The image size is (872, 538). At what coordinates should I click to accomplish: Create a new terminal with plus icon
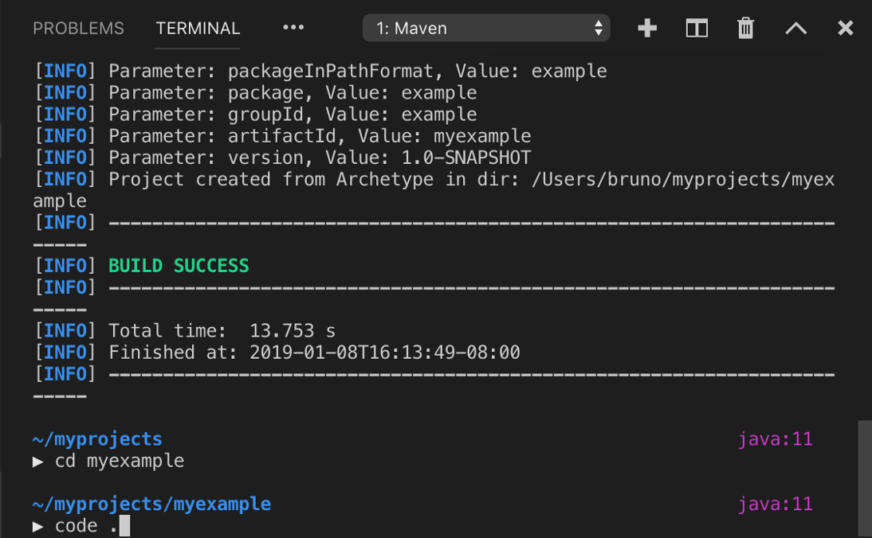647,29
